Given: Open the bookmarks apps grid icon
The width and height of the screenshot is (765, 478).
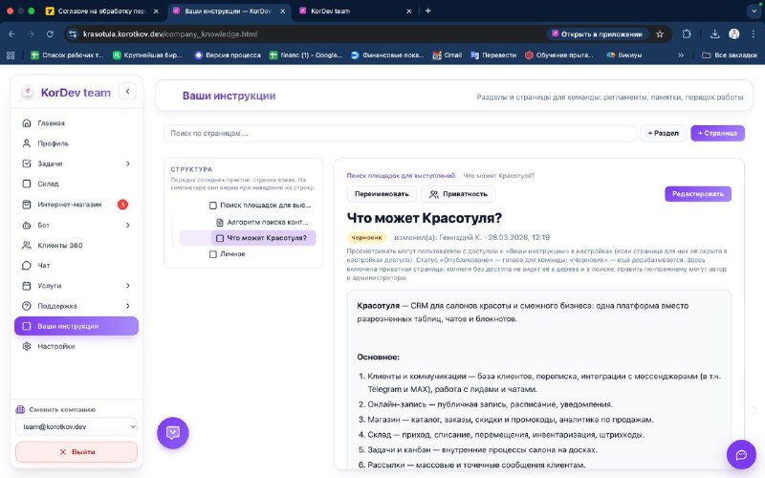Looking at the screenshot, I should click(11, 55).
